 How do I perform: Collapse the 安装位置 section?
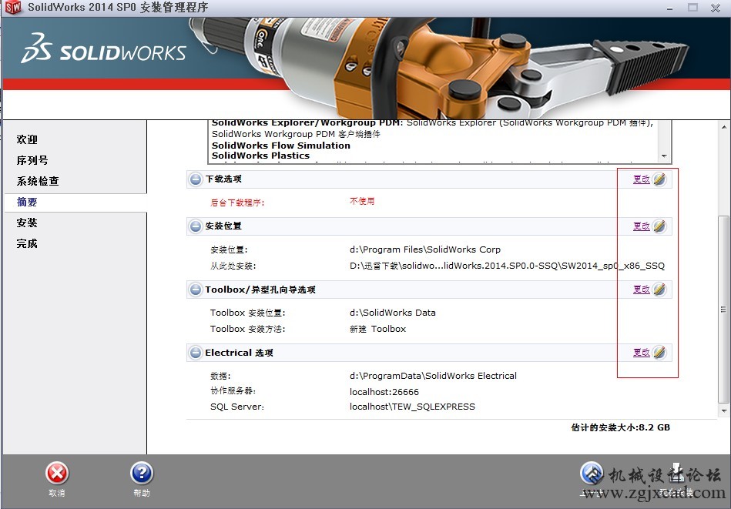point(196,226)
